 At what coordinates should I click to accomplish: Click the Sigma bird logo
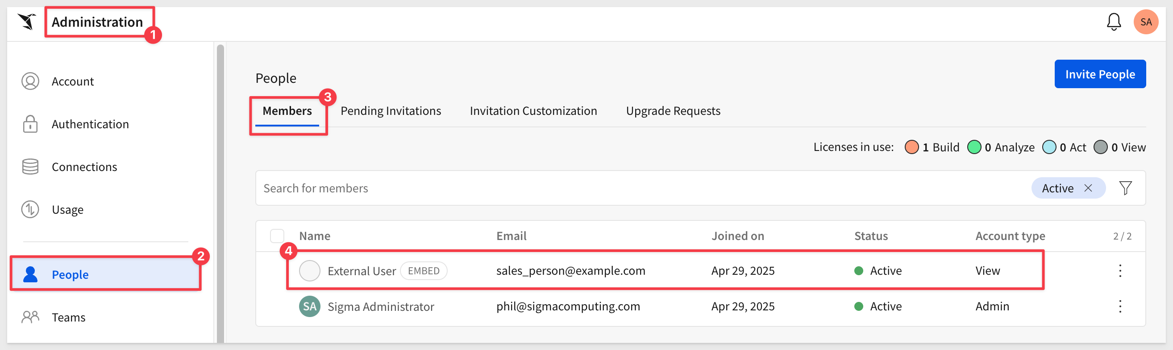click(27, 21)
